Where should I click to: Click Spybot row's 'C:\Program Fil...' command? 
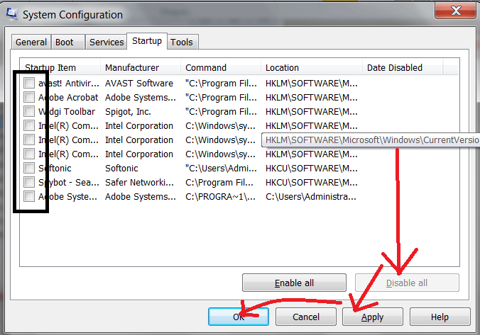pyautogui.click(x=219, y=182)
